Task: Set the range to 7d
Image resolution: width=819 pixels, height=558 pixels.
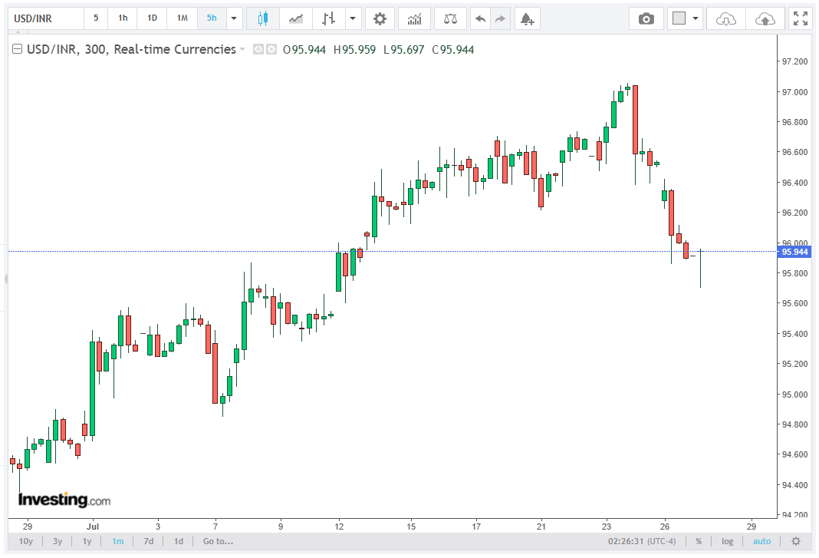Action: coord(149,541)
